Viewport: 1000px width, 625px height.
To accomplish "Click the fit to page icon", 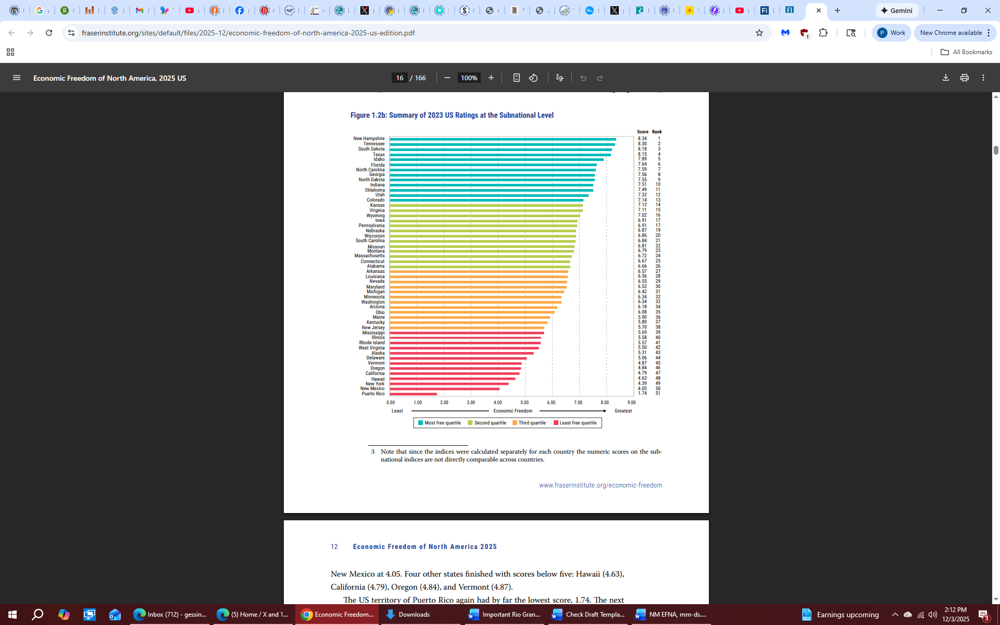I will point(516,78).
